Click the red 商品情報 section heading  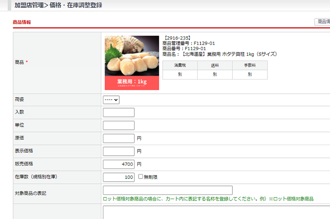click(x=22, y=22)
